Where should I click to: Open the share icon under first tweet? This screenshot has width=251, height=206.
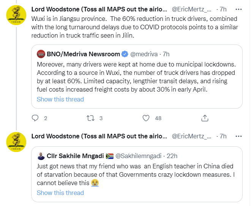(x=205, y=118)
